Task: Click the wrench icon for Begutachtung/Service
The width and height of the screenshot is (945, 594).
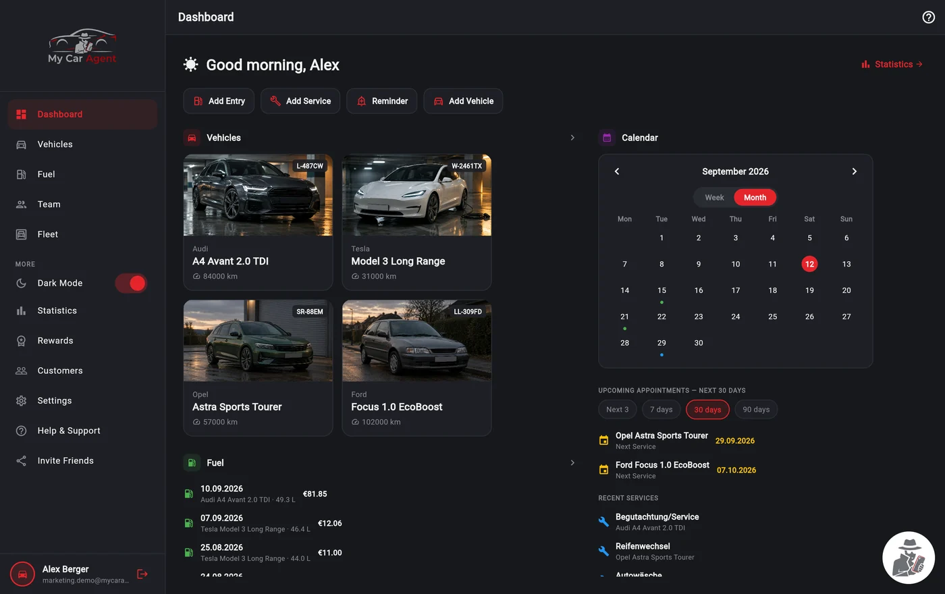Action: [x=603, y=522]
